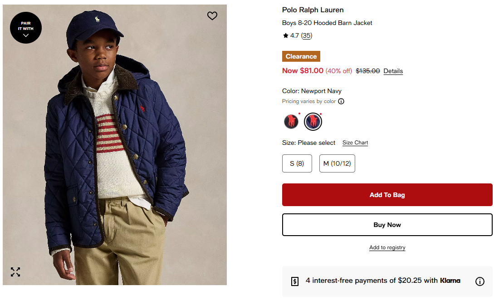Click the Buy Now button

(x=387, y=225)
